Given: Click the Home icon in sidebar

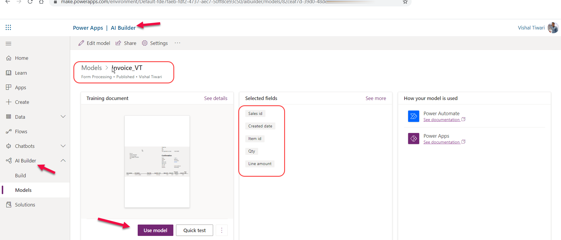Looking at the screenshot, I should click(x=9, y=58).
